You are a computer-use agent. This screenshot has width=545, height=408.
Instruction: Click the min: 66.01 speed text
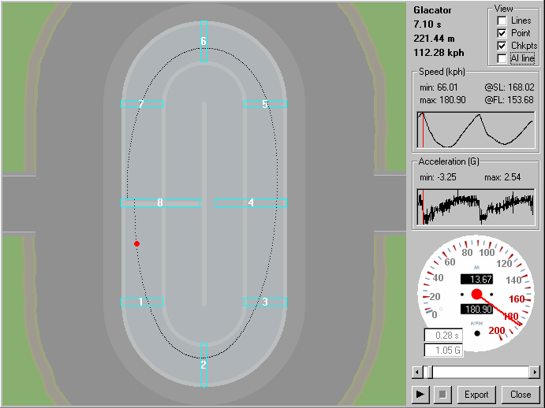click(x=439, y=87)
